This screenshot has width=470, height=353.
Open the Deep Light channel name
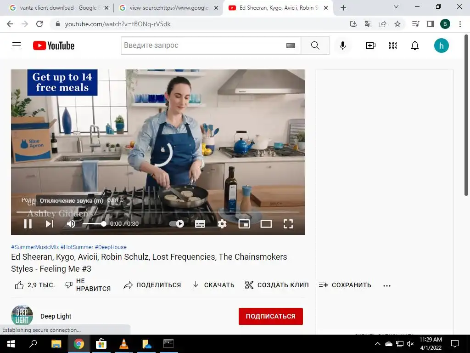[x=56, y=316]
